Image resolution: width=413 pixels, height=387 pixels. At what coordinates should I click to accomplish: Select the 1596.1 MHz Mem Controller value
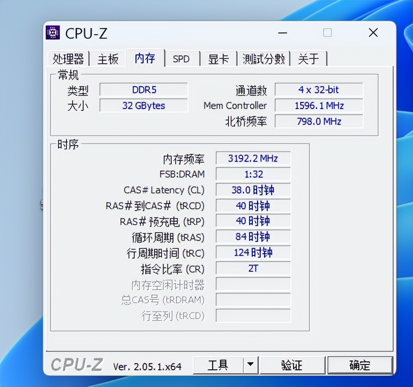click(319, 106)
